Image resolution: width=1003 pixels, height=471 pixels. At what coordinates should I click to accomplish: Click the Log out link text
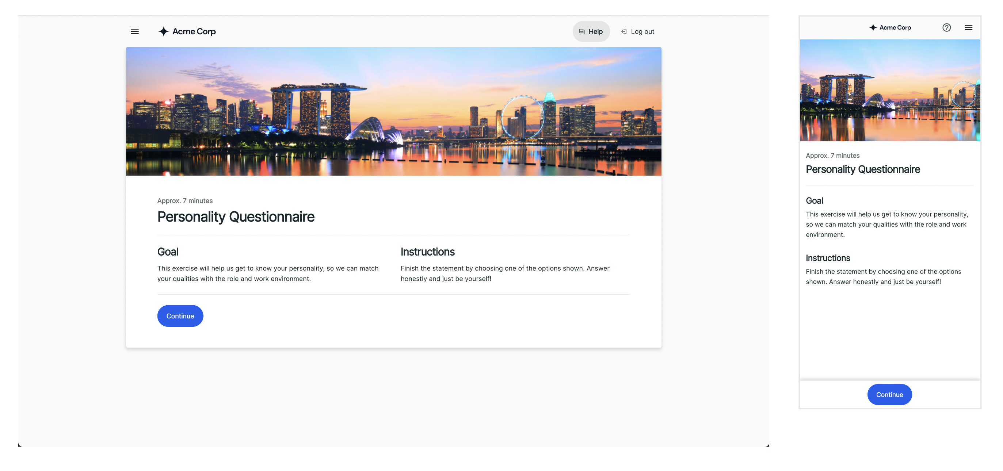642,31
